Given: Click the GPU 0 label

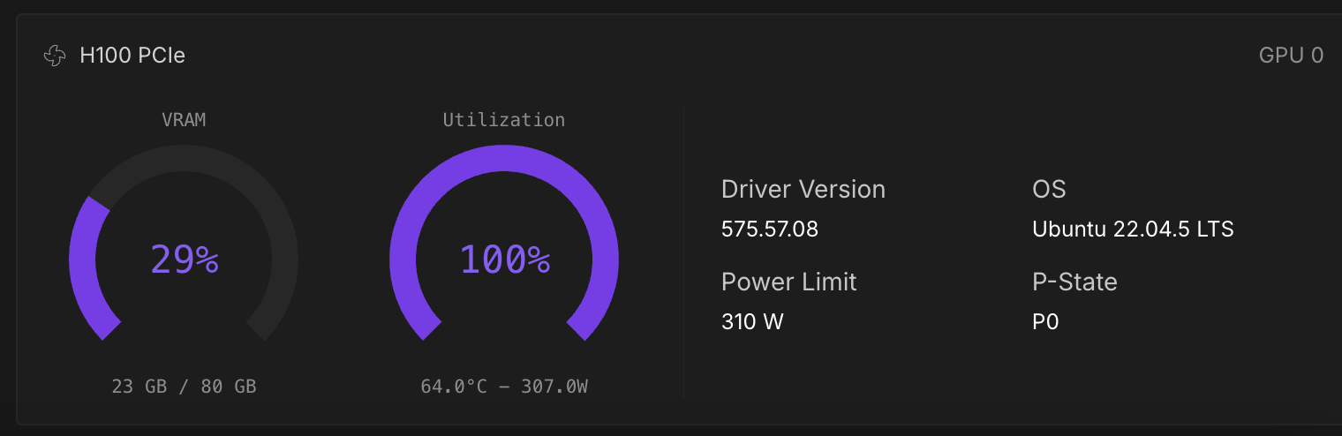Looking at the screenshot, I should pyautogui.click(x=1291, y=56).
